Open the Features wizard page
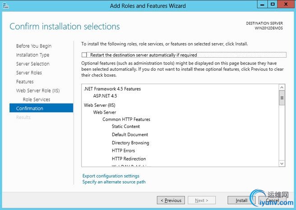The height and width of the screenshot is (210, 296). pos(25,82)
